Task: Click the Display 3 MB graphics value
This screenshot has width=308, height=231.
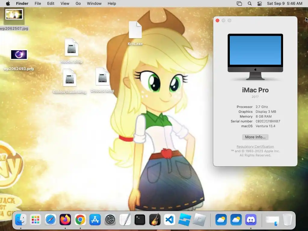Action: coord(266,112)
